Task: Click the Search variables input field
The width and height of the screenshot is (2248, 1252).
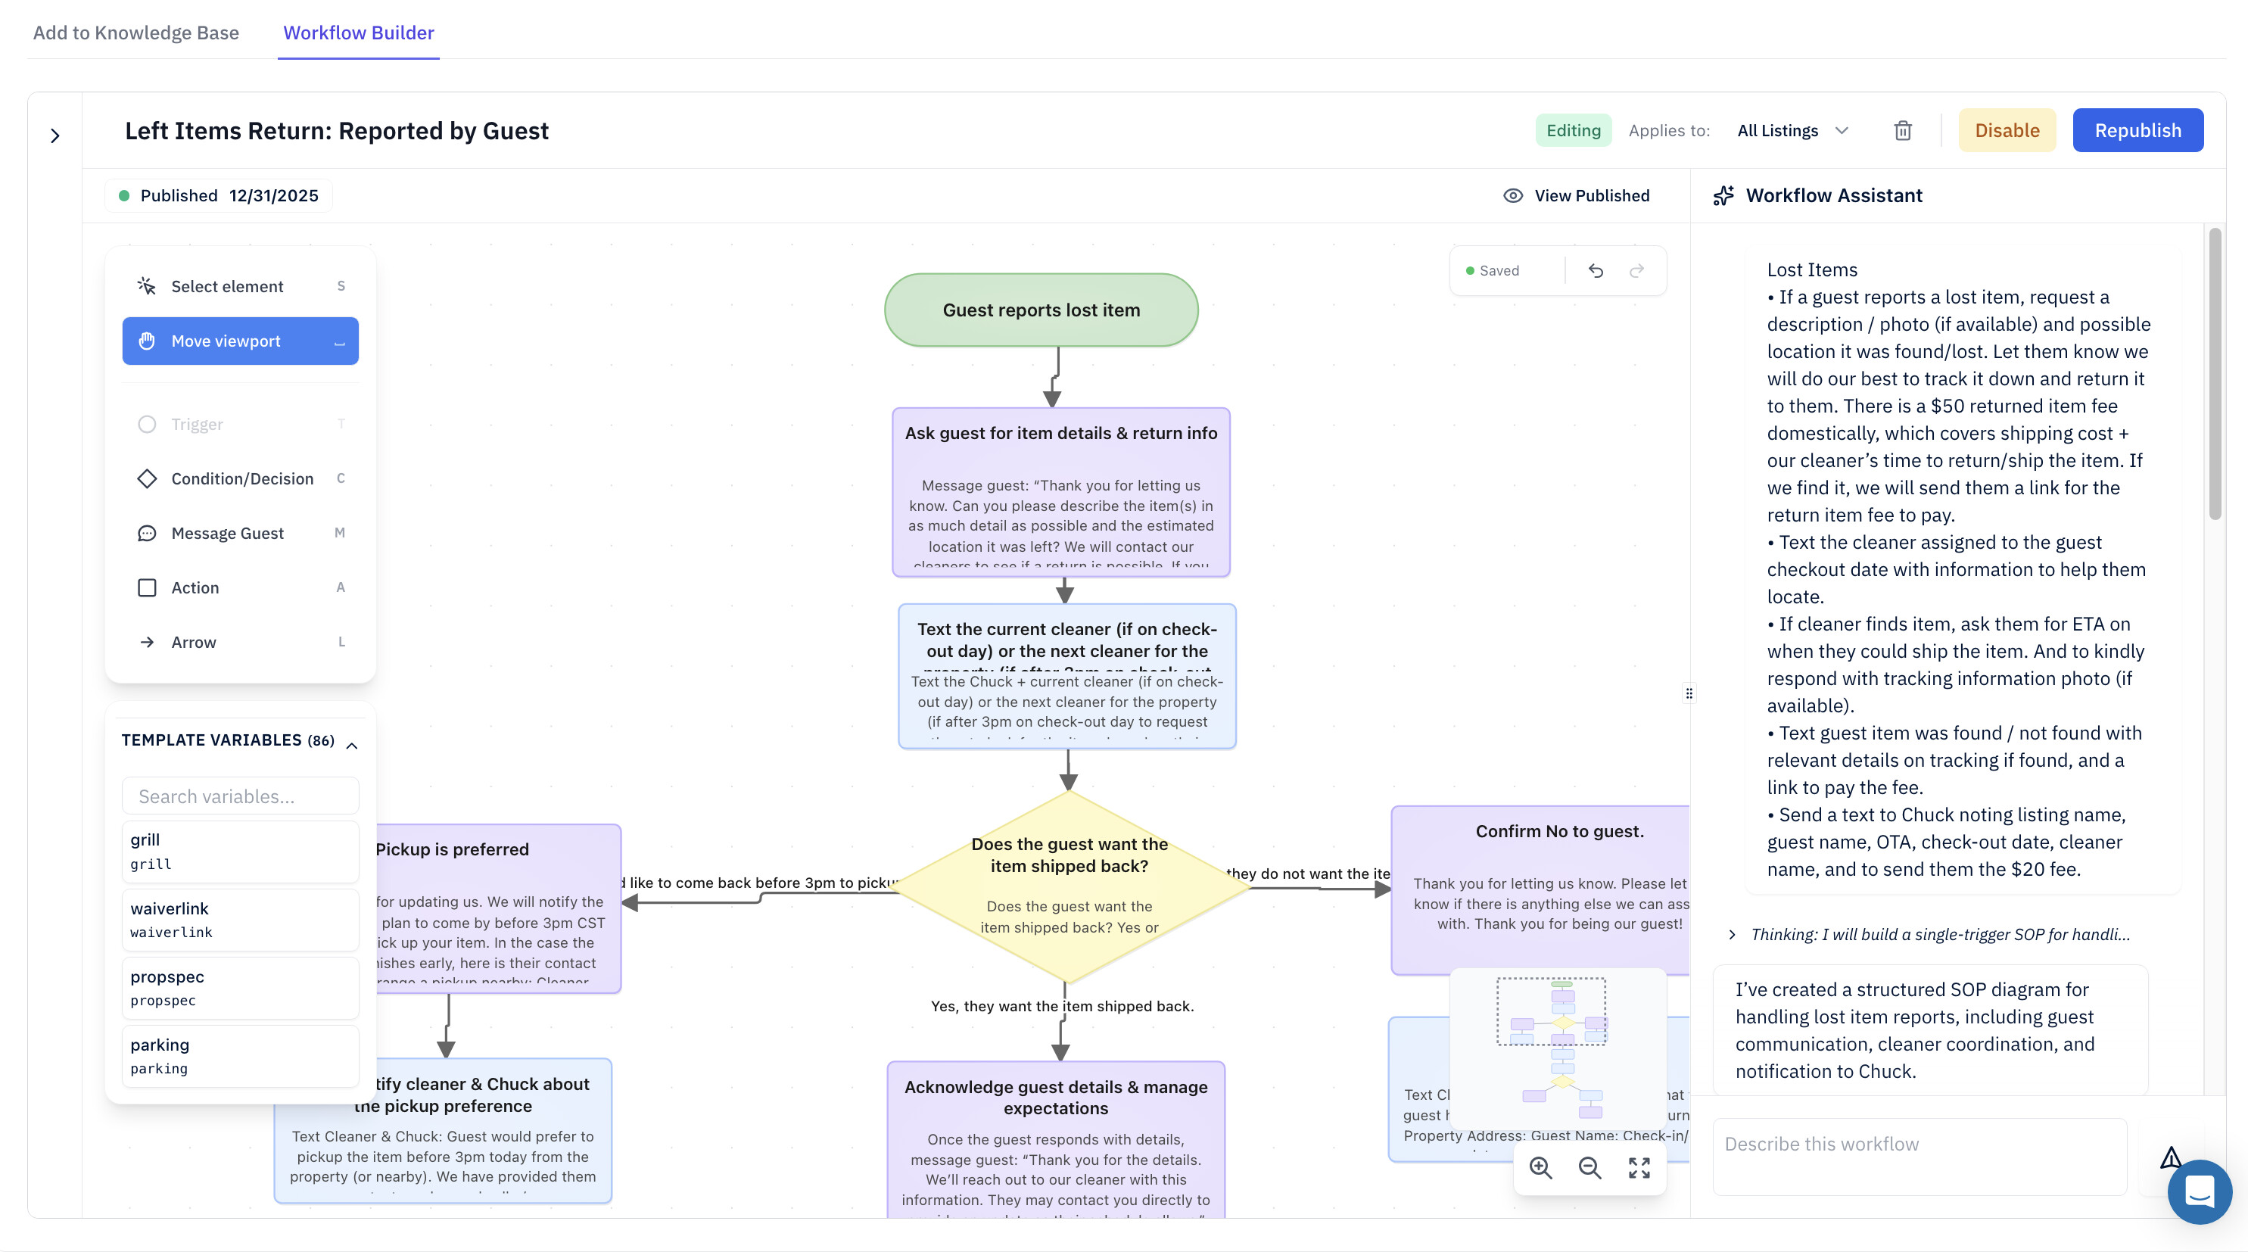Action: (x=241, y=796)
